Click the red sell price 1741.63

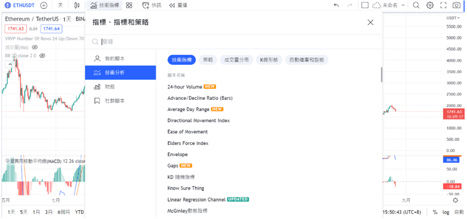[x=16, y=29]
